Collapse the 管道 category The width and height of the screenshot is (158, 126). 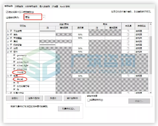click(x=8, y=76)
